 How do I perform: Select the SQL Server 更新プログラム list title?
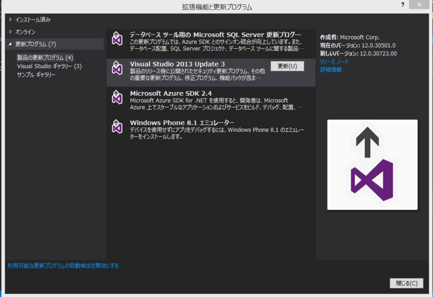215,35
